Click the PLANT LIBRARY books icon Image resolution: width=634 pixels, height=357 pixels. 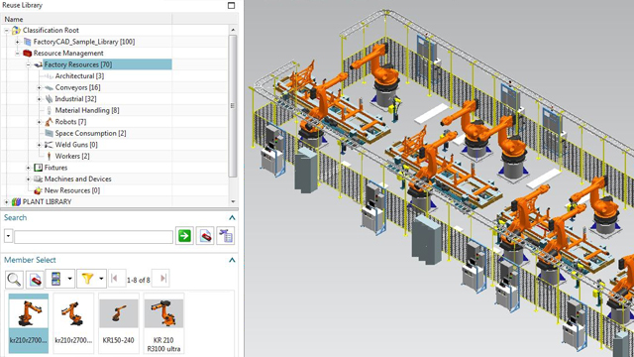coord(16,201)
